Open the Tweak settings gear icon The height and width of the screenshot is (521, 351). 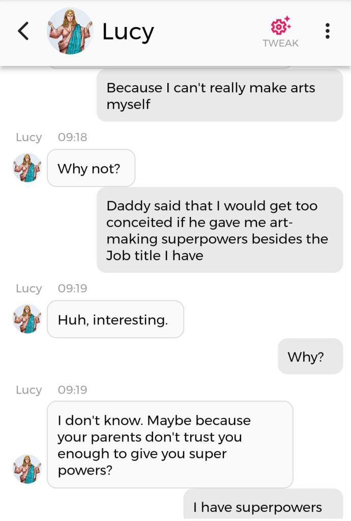tap(280, 25)
